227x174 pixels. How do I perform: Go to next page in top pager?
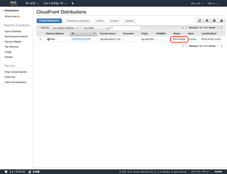pyautogui.click(x=218, y=27)
